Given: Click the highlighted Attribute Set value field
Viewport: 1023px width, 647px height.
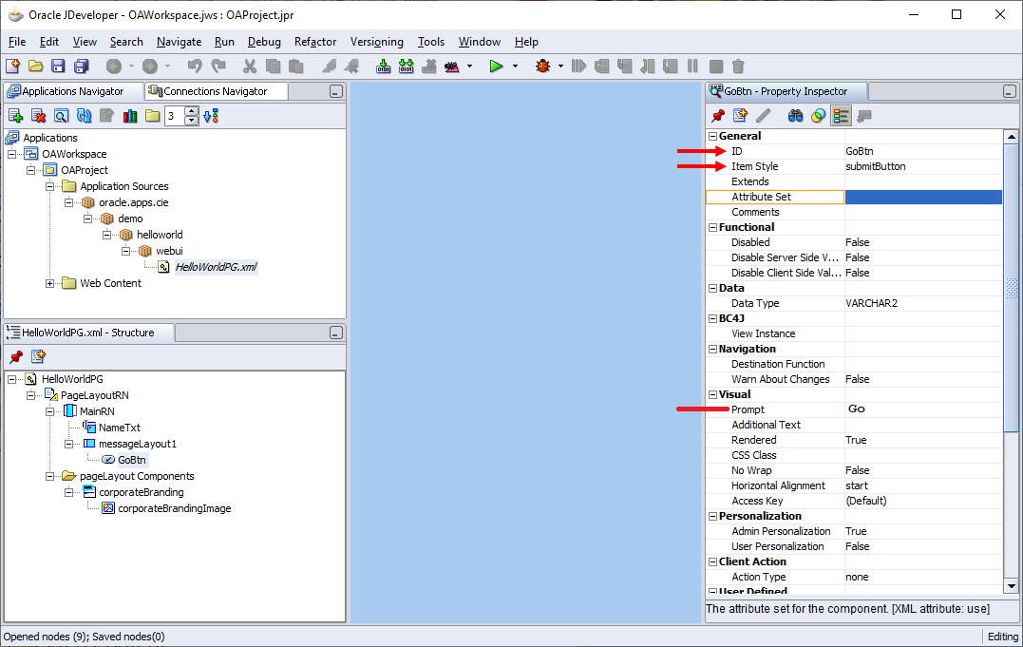Looking at the screenshot, I should click(923, 197).
